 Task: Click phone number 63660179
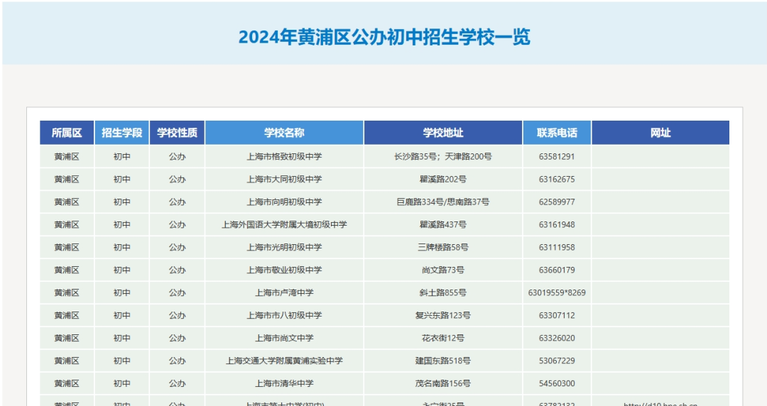click(x=557, y=270)
